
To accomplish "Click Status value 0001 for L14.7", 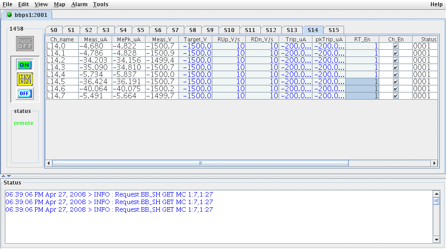I will (425, 96).
